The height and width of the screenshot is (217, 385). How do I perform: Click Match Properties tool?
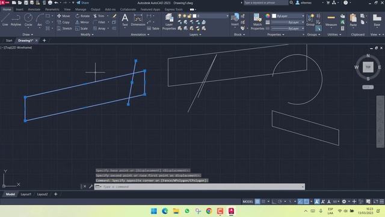tap(257, 22)
